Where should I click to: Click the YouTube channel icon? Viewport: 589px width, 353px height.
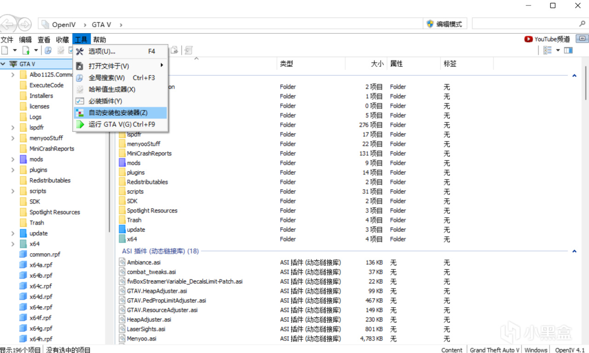[x=529, y=39]
